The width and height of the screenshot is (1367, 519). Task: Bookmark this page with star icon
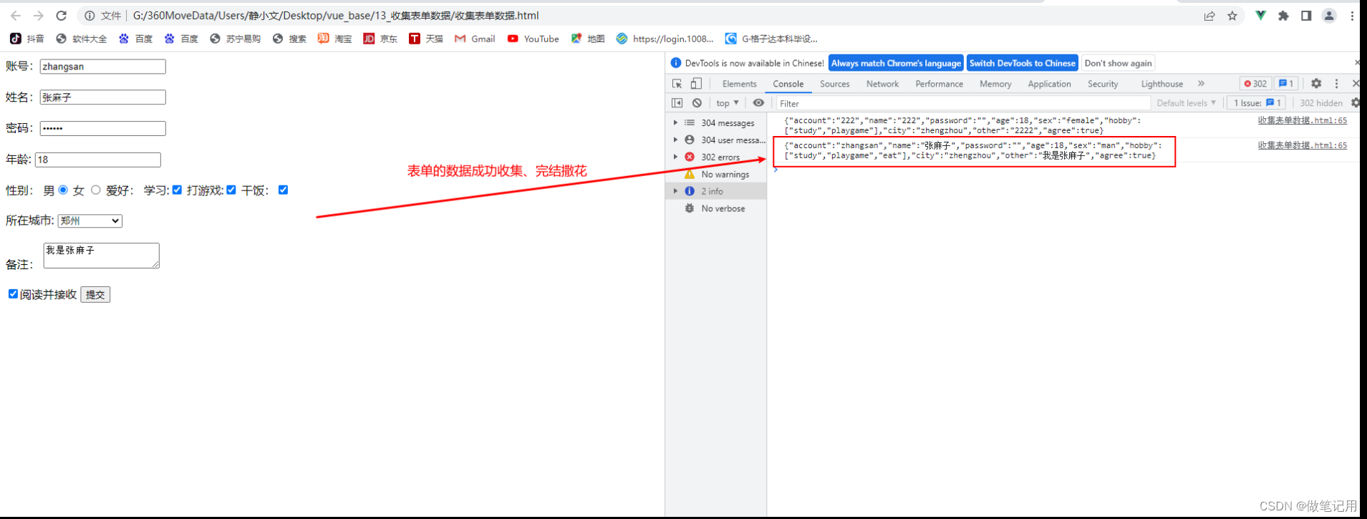click(x=1232, y=16)
